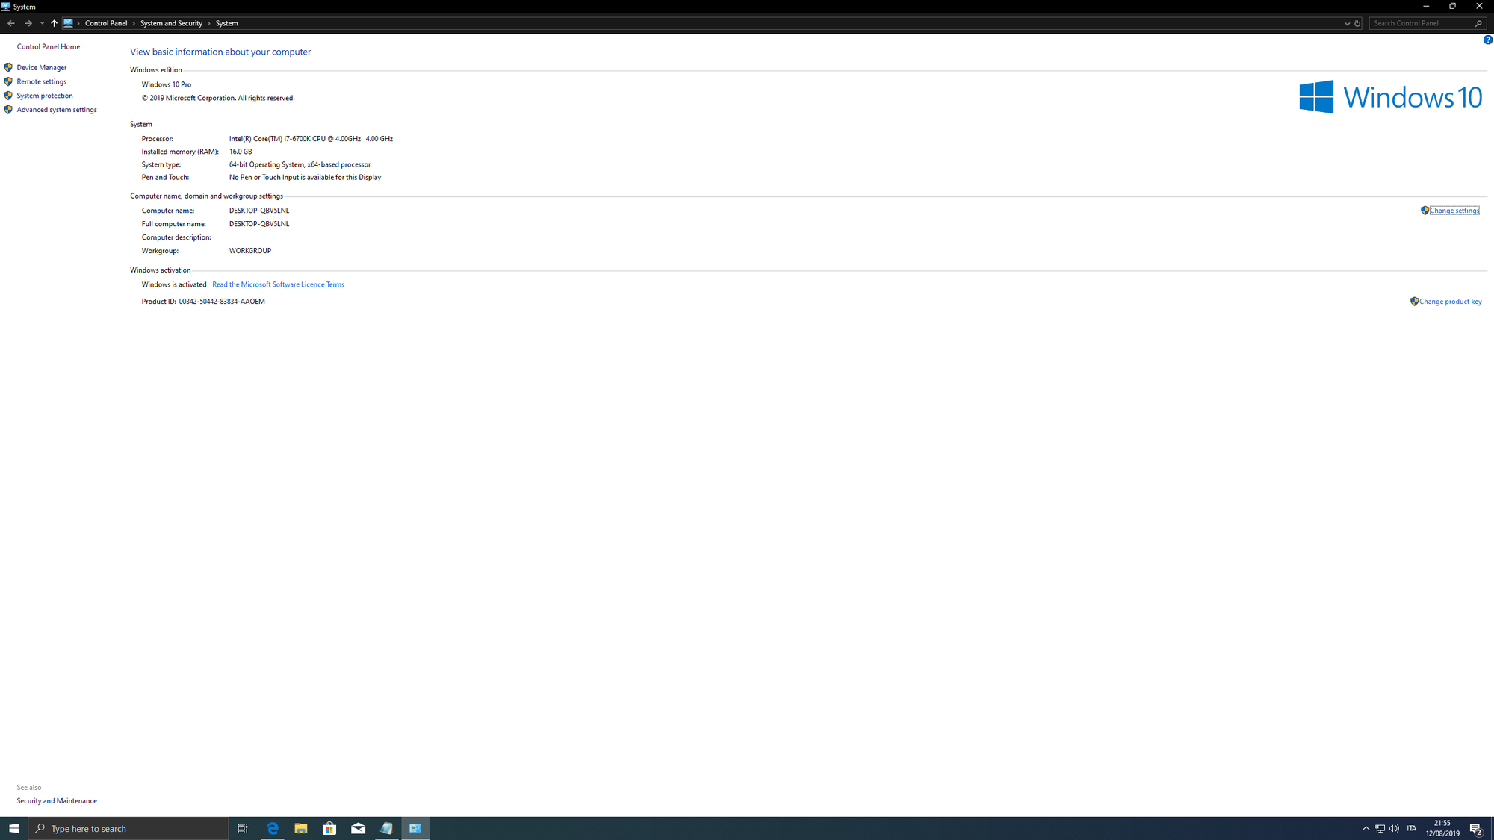Image resolution: width=1494 pixels, height=840 pixels.
Task: Click the shield icon next to Remote settings
Action: coord(8,81)
